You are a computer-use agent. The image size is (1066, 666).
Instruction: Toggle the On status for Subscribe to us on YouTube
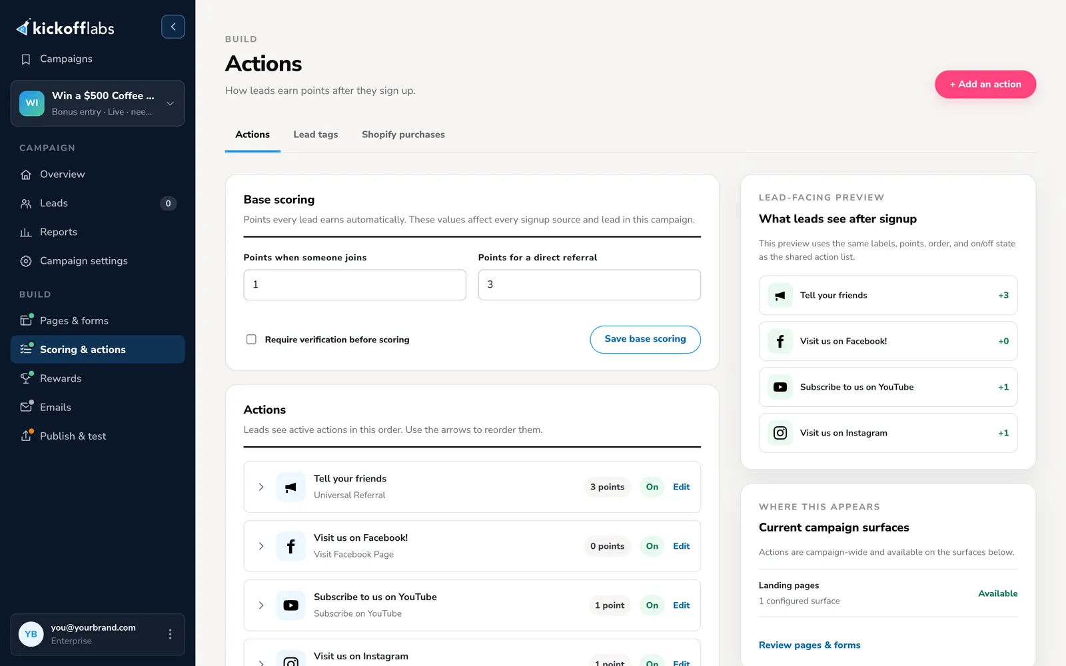click(x=652, y=605)
